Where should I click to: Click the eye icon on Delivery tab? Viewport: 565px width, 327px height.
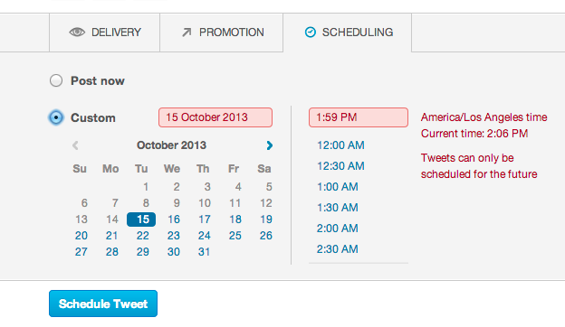[77, 33]
